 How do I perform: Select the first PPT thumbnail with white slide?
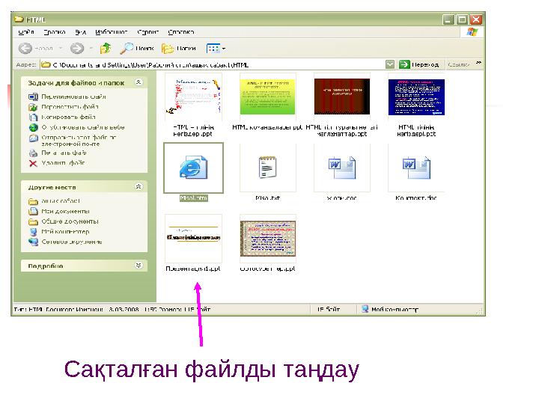click(193, 97)
